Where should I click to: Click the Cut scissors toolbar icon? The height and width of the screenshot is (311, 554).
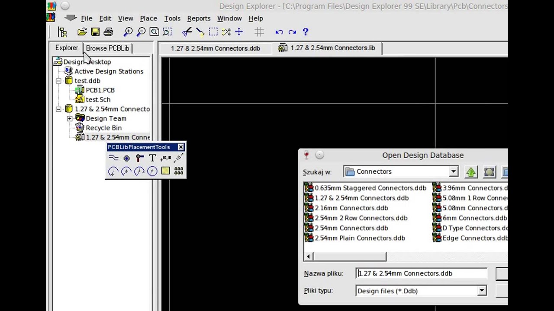tap(187, 32)
